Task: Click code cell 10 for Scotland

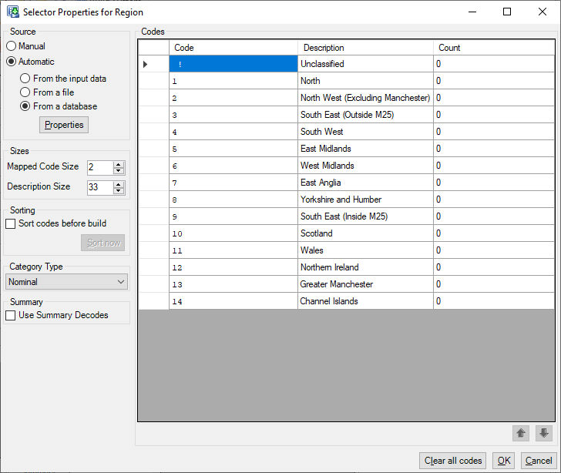Action: click(233, 233)
